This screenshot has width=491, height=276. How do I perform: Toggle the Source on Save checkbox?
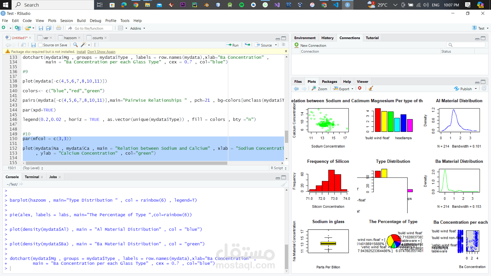(40, 45)
